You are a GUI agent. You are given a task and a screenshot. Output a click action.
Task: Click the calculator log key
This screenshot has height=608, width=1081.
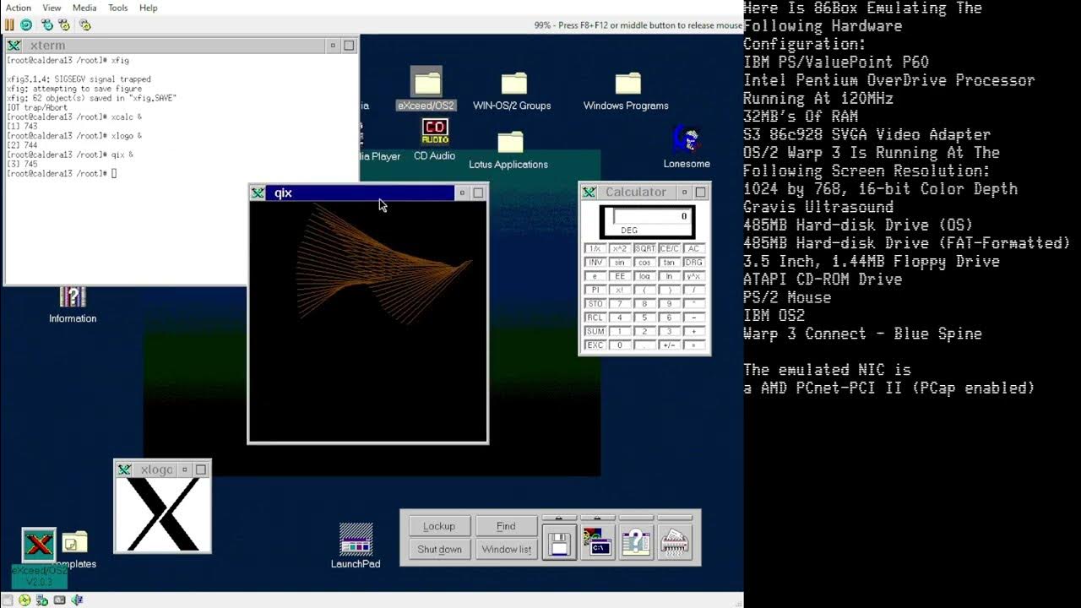(x=644, y=276)
